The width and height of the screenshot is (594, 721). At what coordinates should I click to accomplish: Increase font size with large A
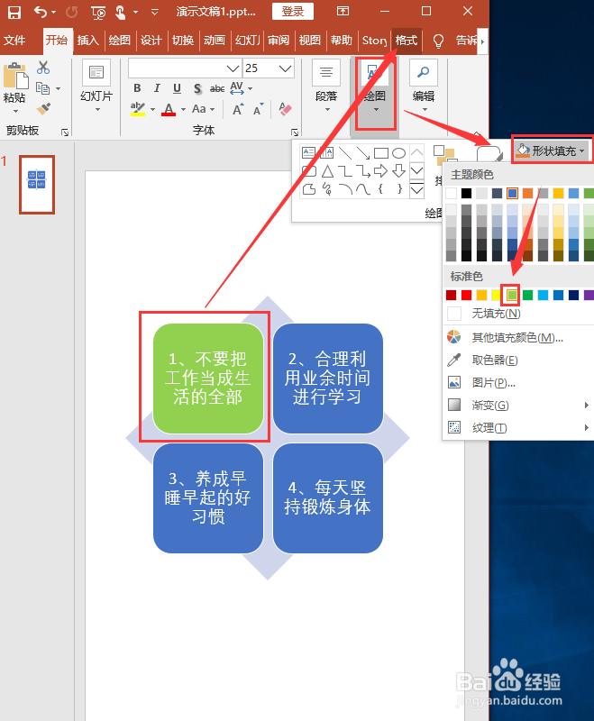tap(237, 109)
